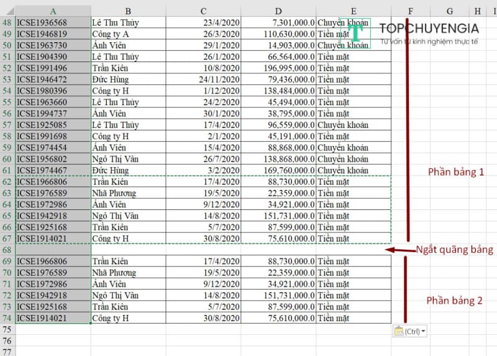
Task: Select the empty row 68 header
Action: point(7,250)
